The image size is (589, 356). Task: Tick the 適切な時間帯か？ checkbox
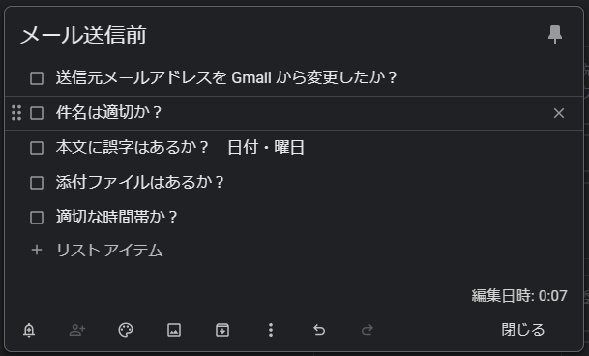click(37, 218)
